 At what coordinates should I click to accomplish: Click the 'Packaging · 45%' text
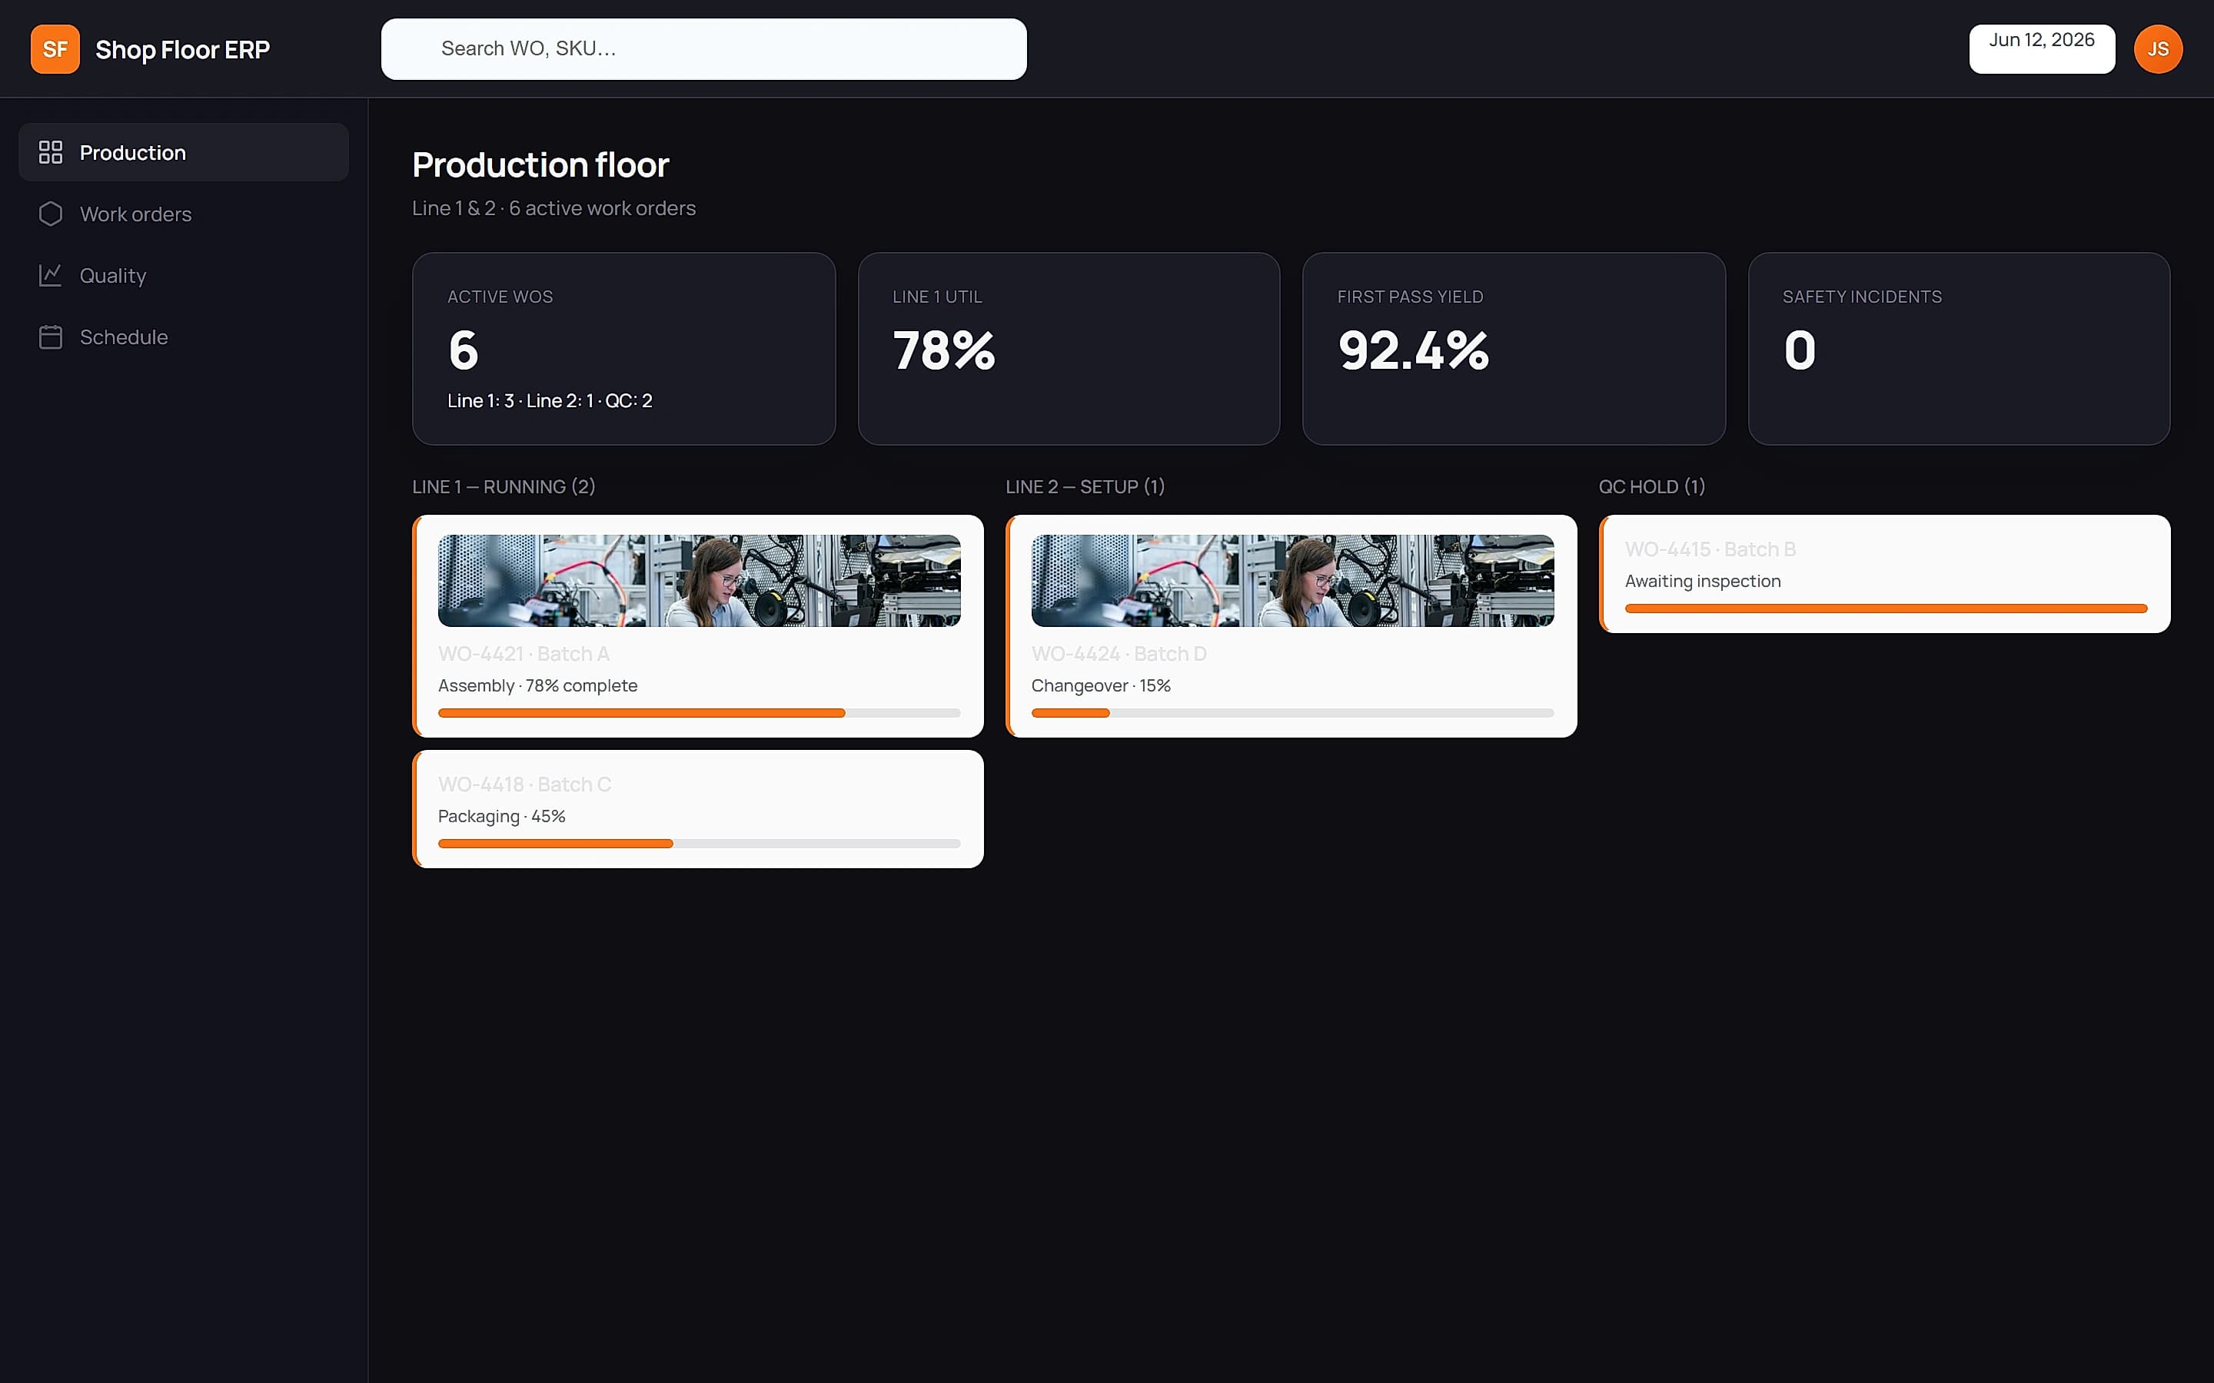point(501,816)
